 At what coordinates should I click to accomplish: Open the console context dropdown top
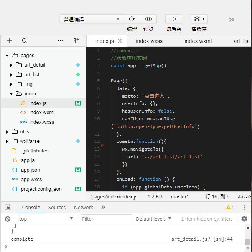[x=46, y=219]
